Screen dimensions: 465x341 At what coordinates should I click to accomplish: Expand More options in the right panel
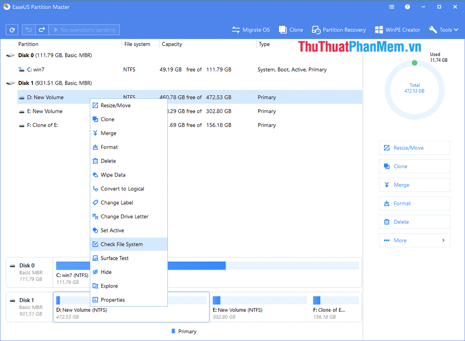coord(414,240)
